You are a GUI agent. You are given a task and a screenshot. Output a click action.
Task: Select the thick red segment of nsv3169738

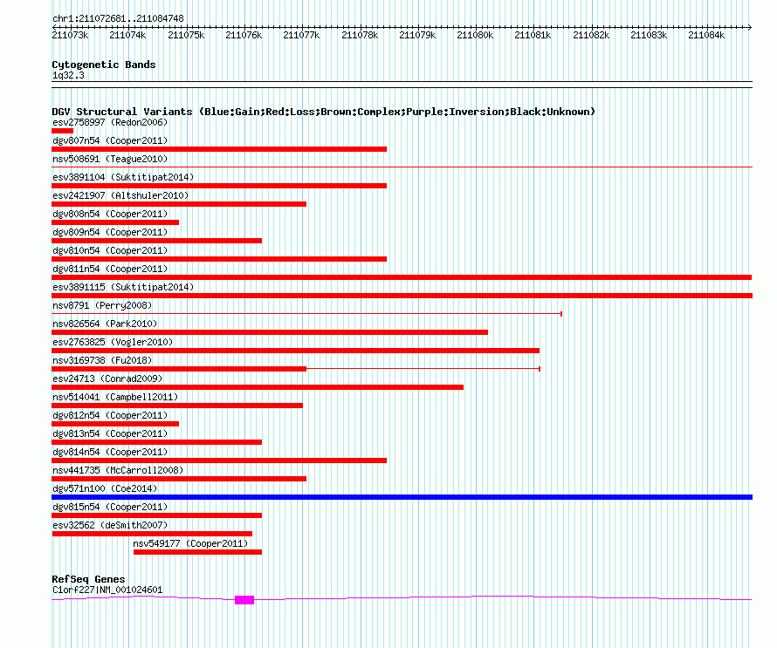179,369
